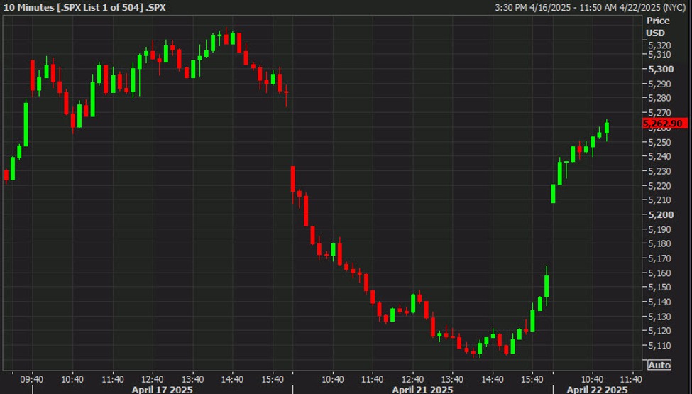Click the last green candle on April 21
This screenshot has height=394, width=692.
point(547,285)
